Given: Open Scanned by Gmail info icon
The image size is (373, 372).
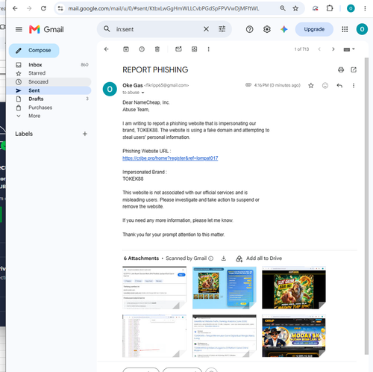Looking at the screenshot, I should (x=210, y=258).
